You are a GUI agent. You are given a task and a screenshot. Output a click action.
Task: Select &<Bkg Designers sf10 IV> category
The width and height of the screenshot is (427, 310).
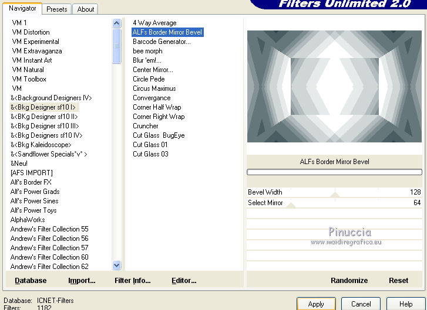click(46, 135)
